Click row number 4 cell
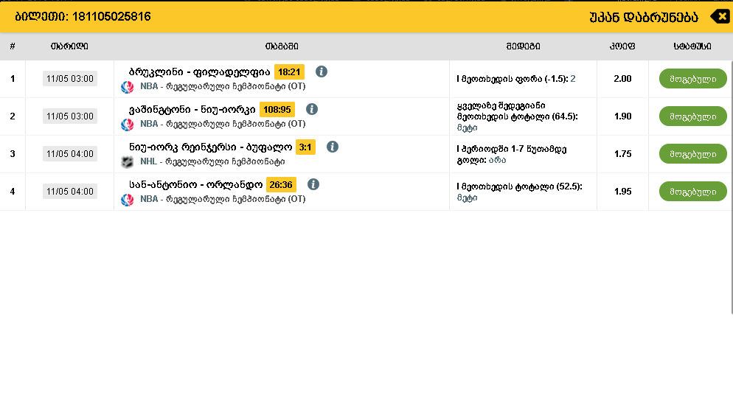The height and width of the screenshot is (398, 733). click(13, 191)
